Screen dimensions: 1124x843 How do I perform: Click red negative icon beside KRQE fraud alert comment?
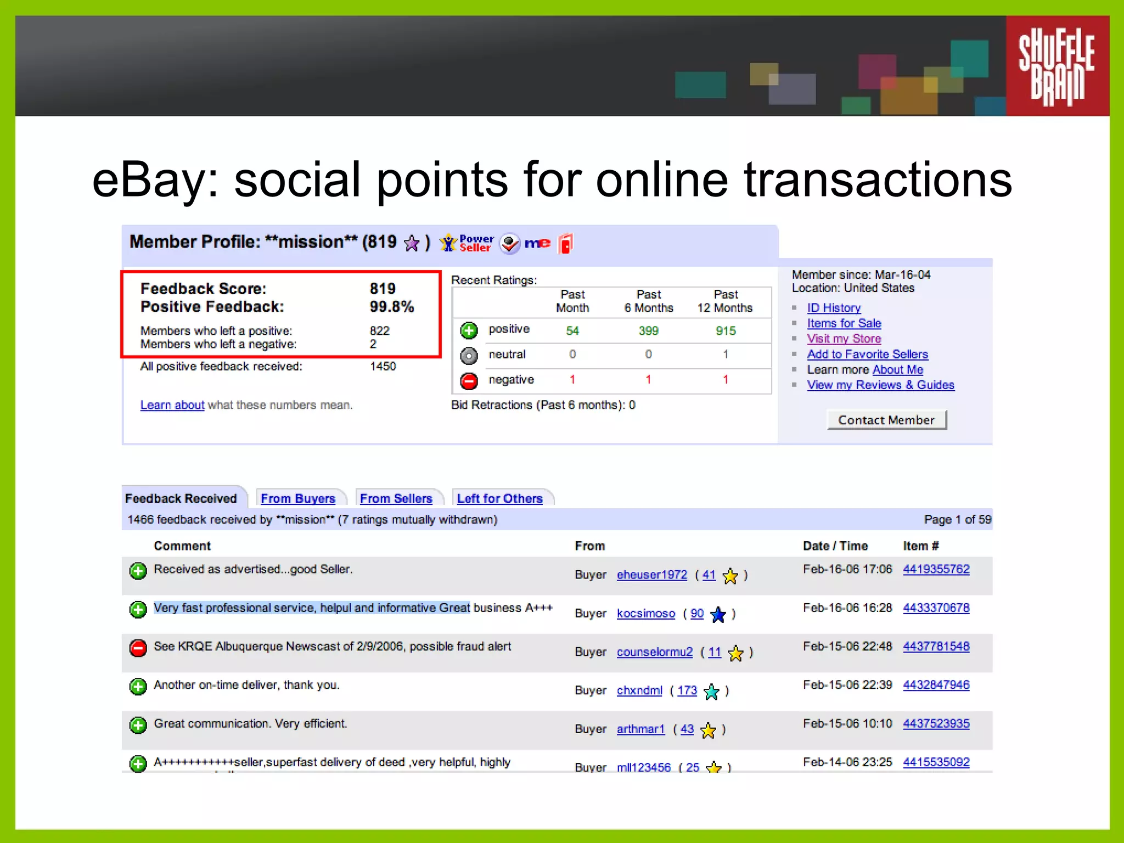(x=138, y=648)
